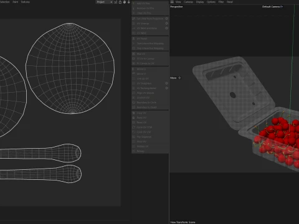Run the Flip Sequence command
This screenshot has height=224, width=299.
[x=150, y=137]
